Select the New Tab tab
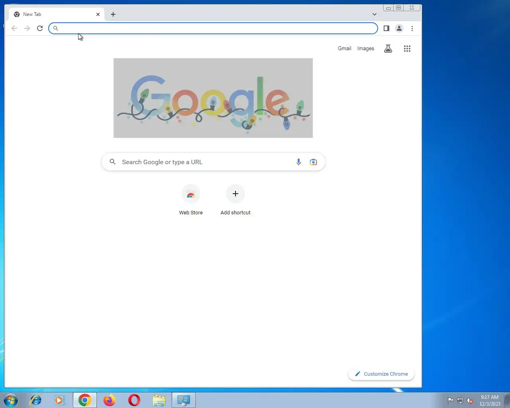The image size is (510, 408). click(57, 14)
